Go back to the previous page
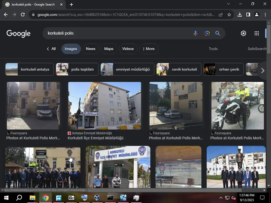The image size is (271, 203). click(6, 15)
